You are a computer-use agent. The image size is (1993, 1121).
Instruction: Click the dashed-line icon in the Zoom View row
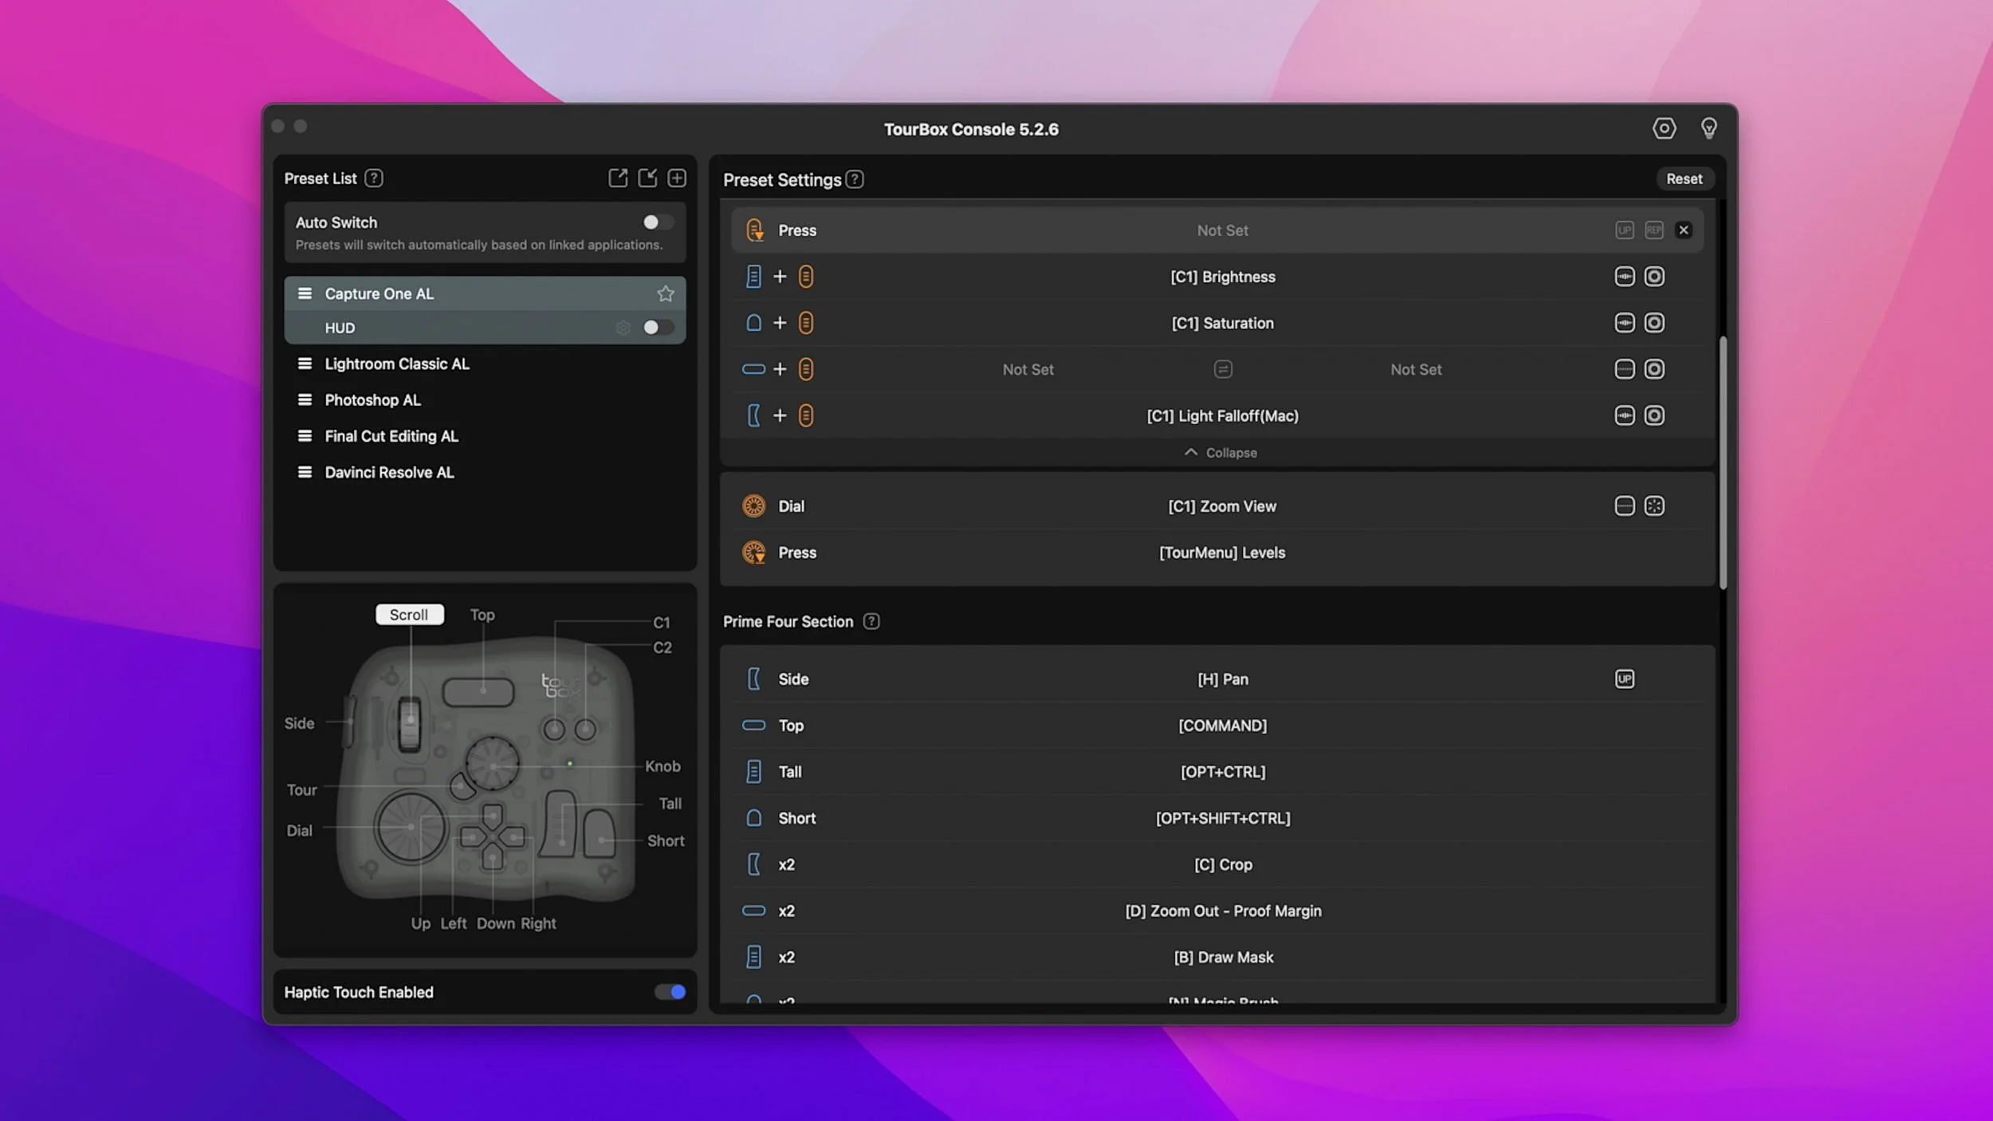[x=1625, y=506]
